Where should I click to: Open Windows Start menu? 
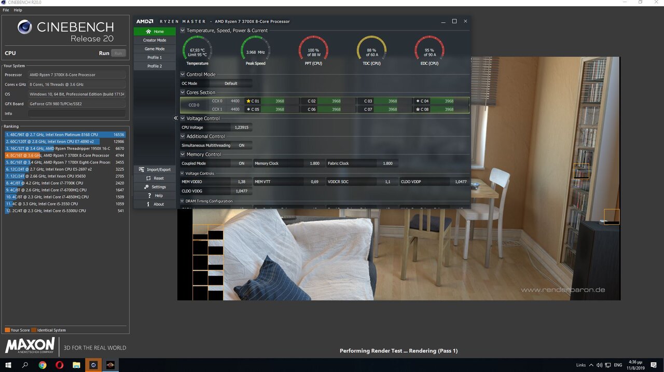coord(8,365)
